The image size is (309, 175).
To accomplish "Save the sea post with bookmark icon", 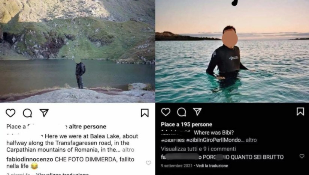I will tap(300, 112).
